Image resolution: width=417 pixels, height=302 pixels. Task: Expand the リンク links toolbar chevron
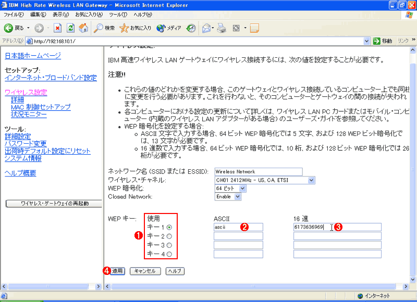click(x=413, y=40)
